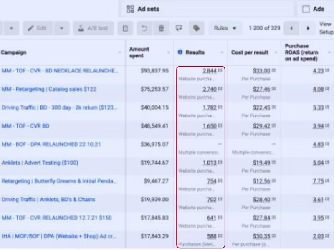Open Cost per result column arrow
The width and height of the screenshot is (334, 250).
[276, 52]
